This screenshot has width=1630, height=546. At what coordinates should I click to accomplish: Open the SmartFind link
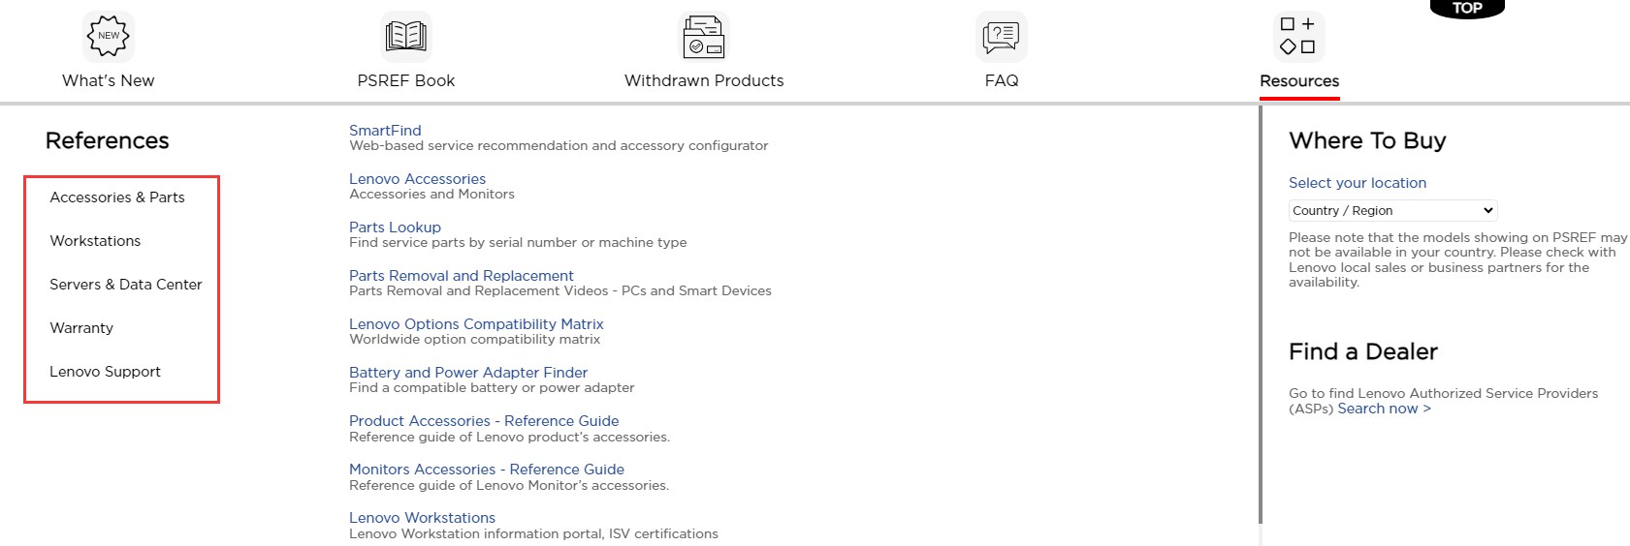tap(385, 131)
